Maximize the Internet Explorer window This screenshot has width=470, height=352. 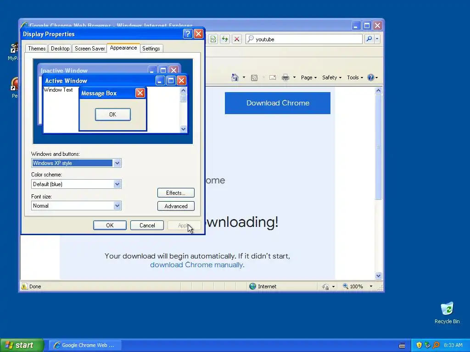click(367, 26)
